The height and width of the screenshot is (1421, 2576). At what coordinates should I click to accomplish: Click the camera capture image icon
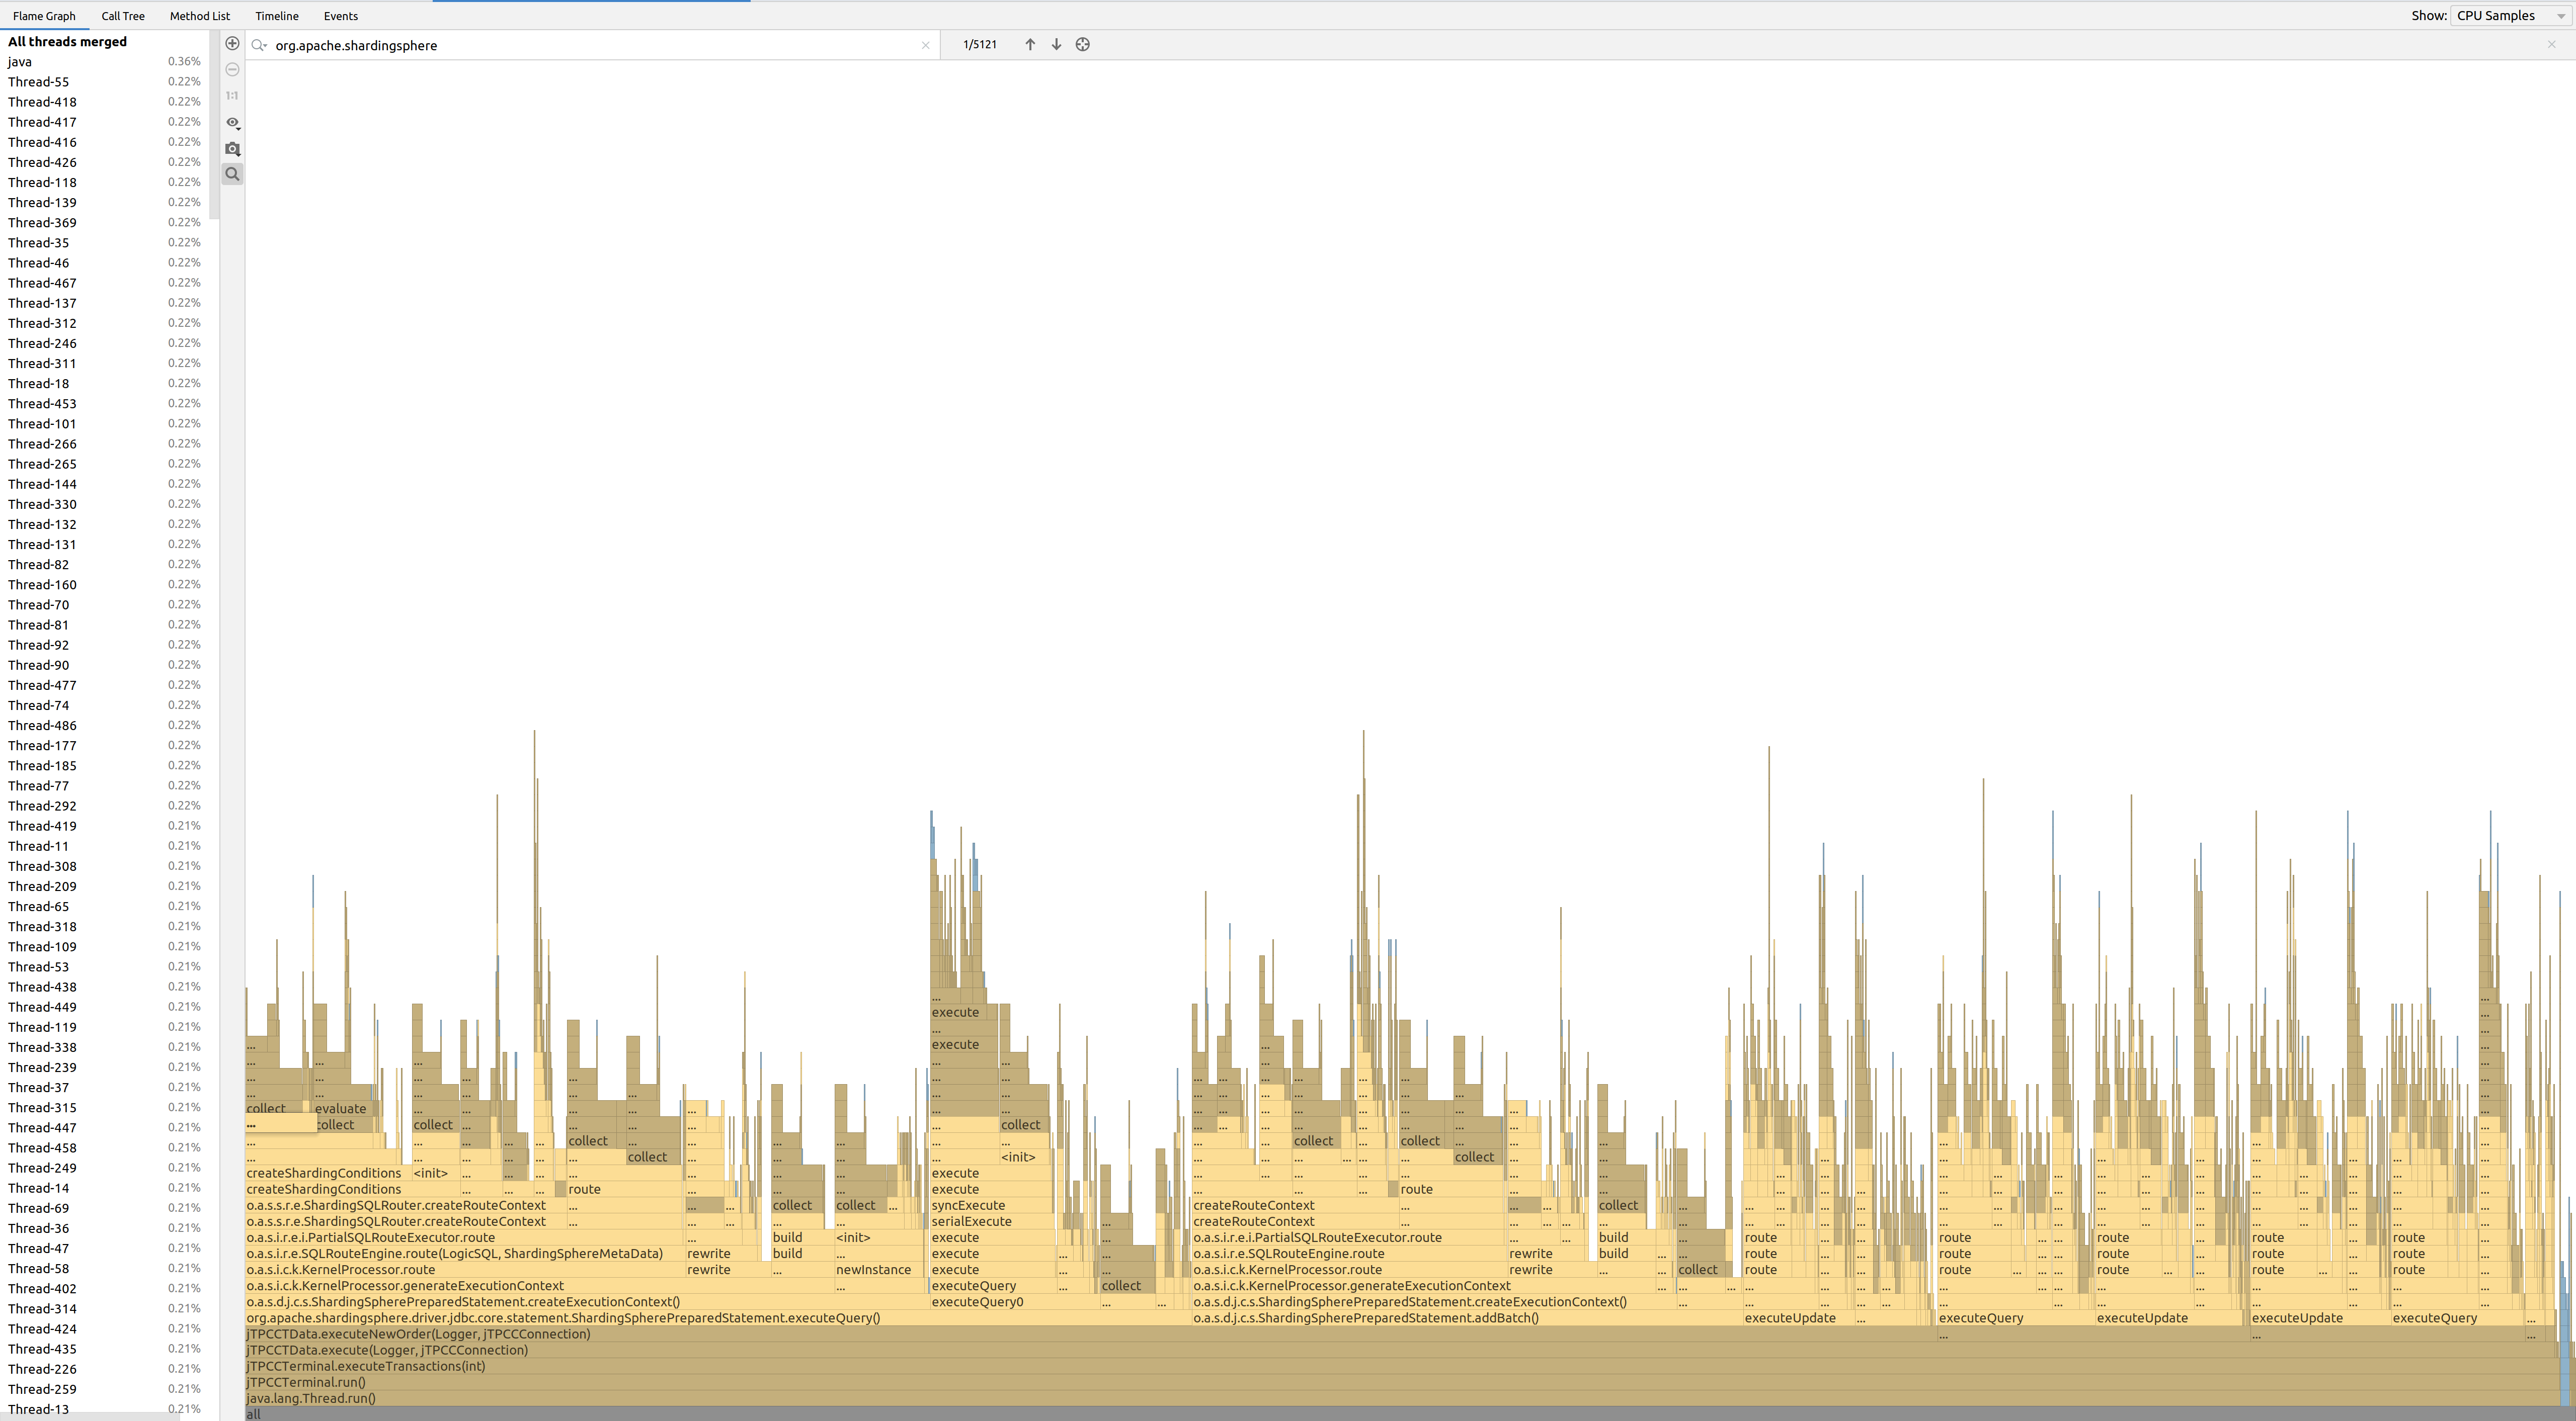[232, 148]
